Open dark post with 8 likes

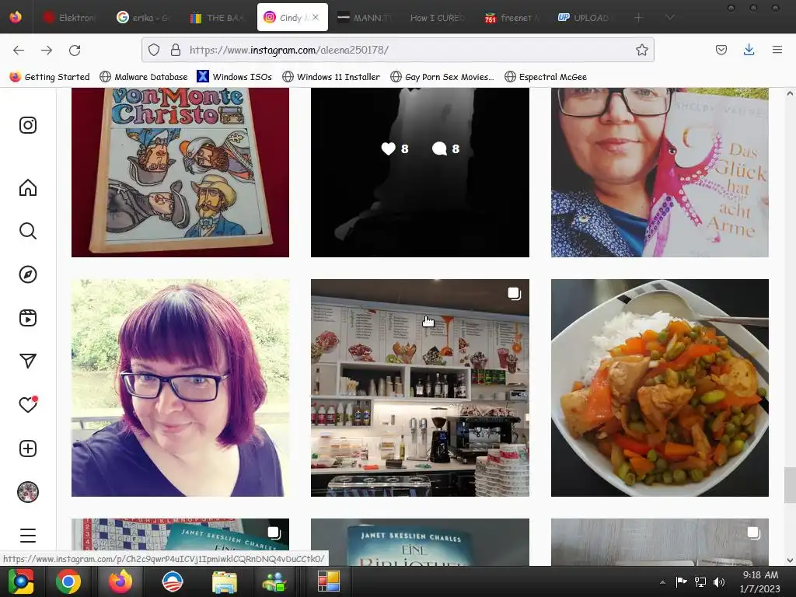[x=420, y=172]
